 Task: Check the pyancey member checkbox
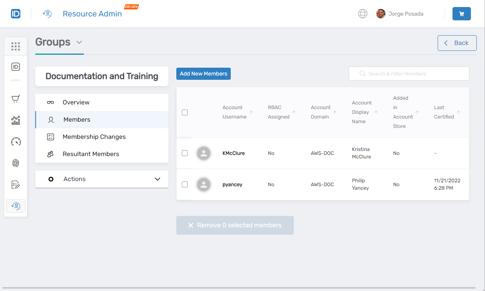pyautogui.click(x=185, y=184)
